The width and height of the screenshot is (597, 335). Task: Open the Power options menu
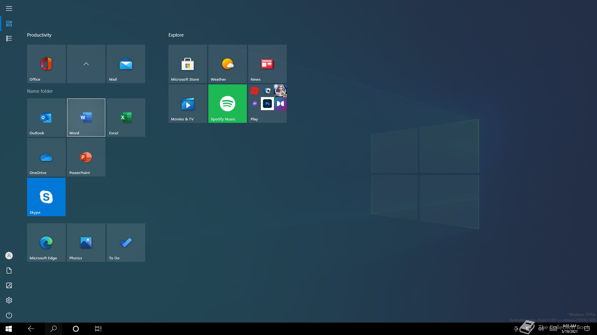pos(9,315)
